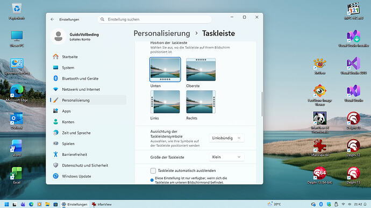371x208 pixels.
Task: Open the FastStone Image Viewer desktop shortcut
Action: click(x=320, y=95)
